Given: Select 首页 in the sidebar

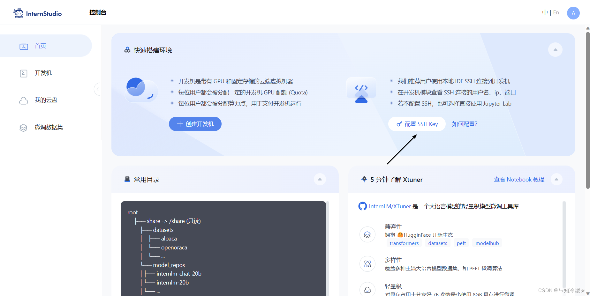Looking at the screenshot, I should click(x=46, y=46).
